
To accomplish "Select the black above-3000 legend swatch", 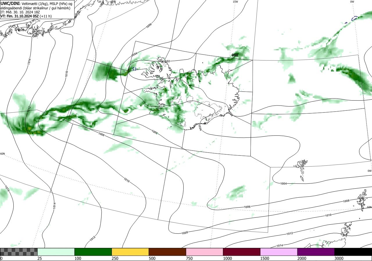I will (353, 252).
